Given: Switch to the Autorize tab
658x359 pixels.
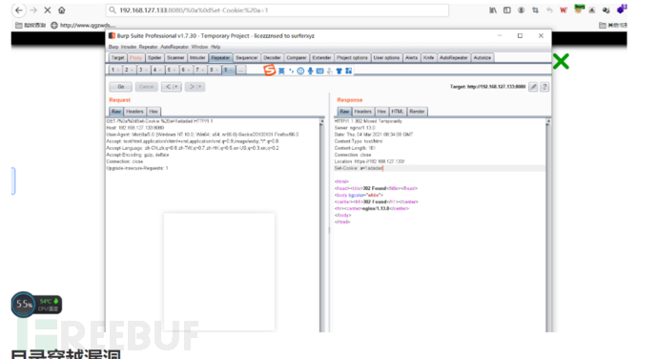Looking at the screenshot, I should point(483,57).
